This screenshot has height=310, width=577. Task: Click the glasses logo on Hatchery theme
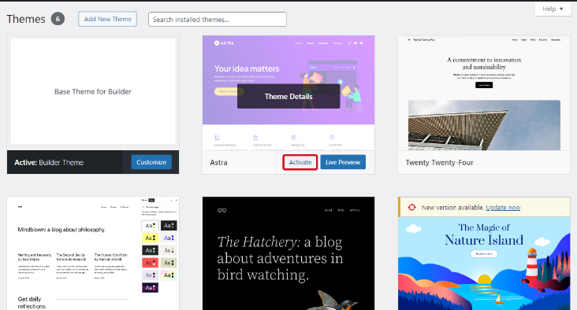click(222, 210)
